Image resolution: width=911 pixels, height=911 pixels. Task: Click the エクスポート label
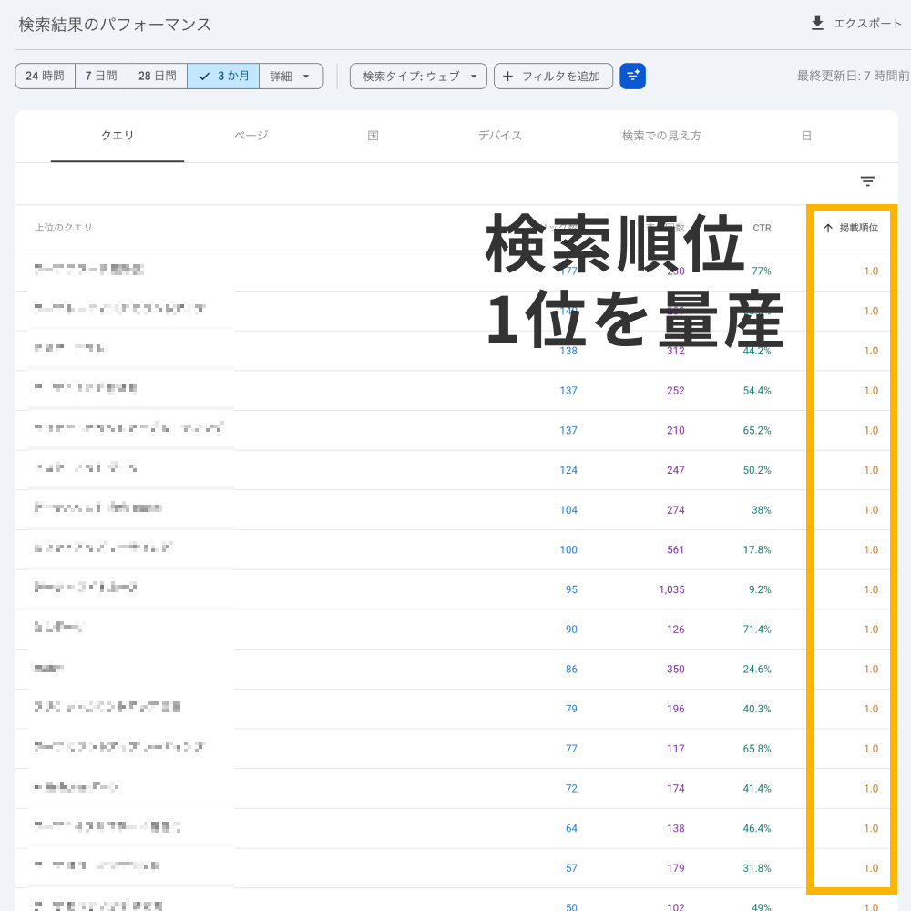(x=867, y=24)
